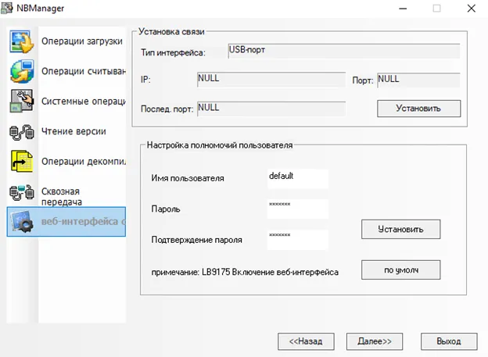Go back with the <<Назад button
Viewport: 488px width, 357px height.
coord(306,341)
